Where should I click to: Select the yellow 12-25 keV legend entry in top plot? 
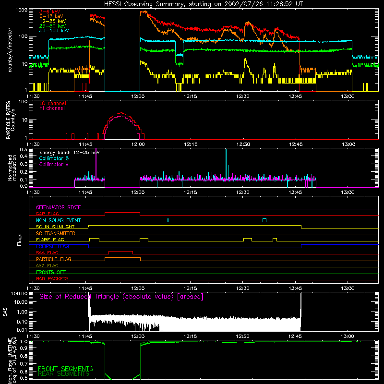click(53, 21)
